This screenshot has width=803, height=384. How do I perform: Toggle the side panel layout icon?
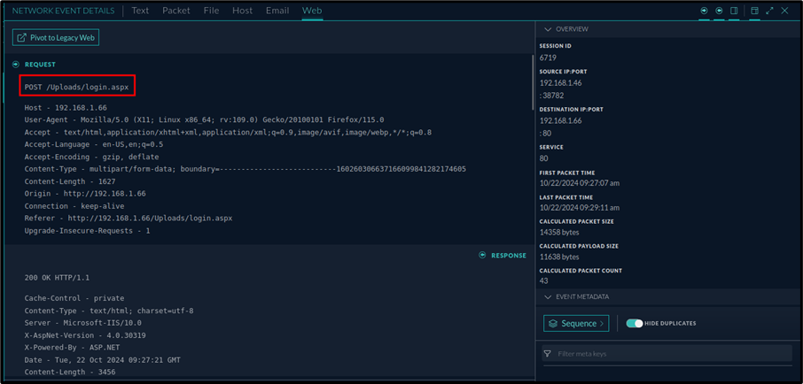pos(735,12)
